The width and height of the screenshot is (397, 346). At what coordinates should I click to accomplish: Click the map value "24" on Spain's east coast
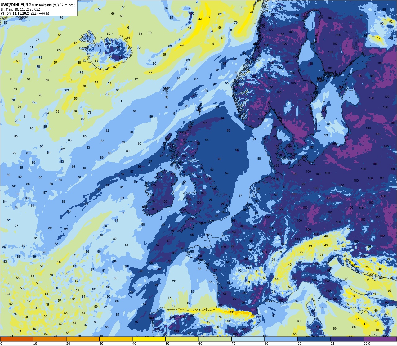pos(252,315)
